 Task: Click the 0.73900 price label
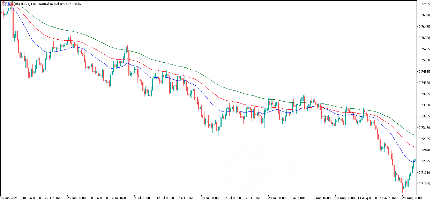tap(425, 105)
